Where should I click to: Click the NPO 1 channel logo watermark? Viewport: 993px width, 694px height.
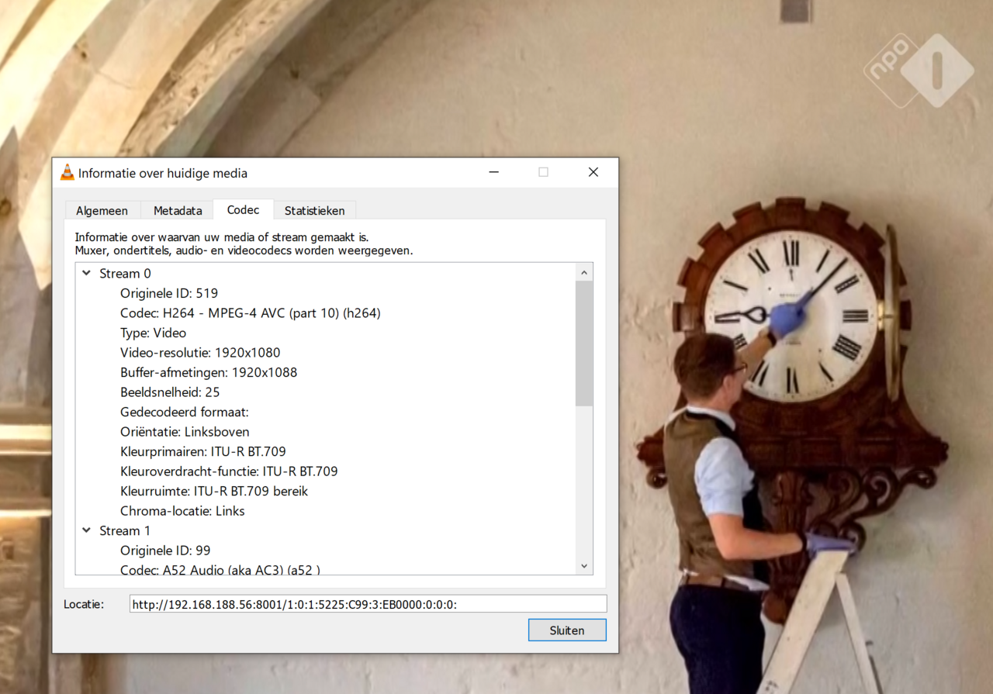tap(919, 70)
